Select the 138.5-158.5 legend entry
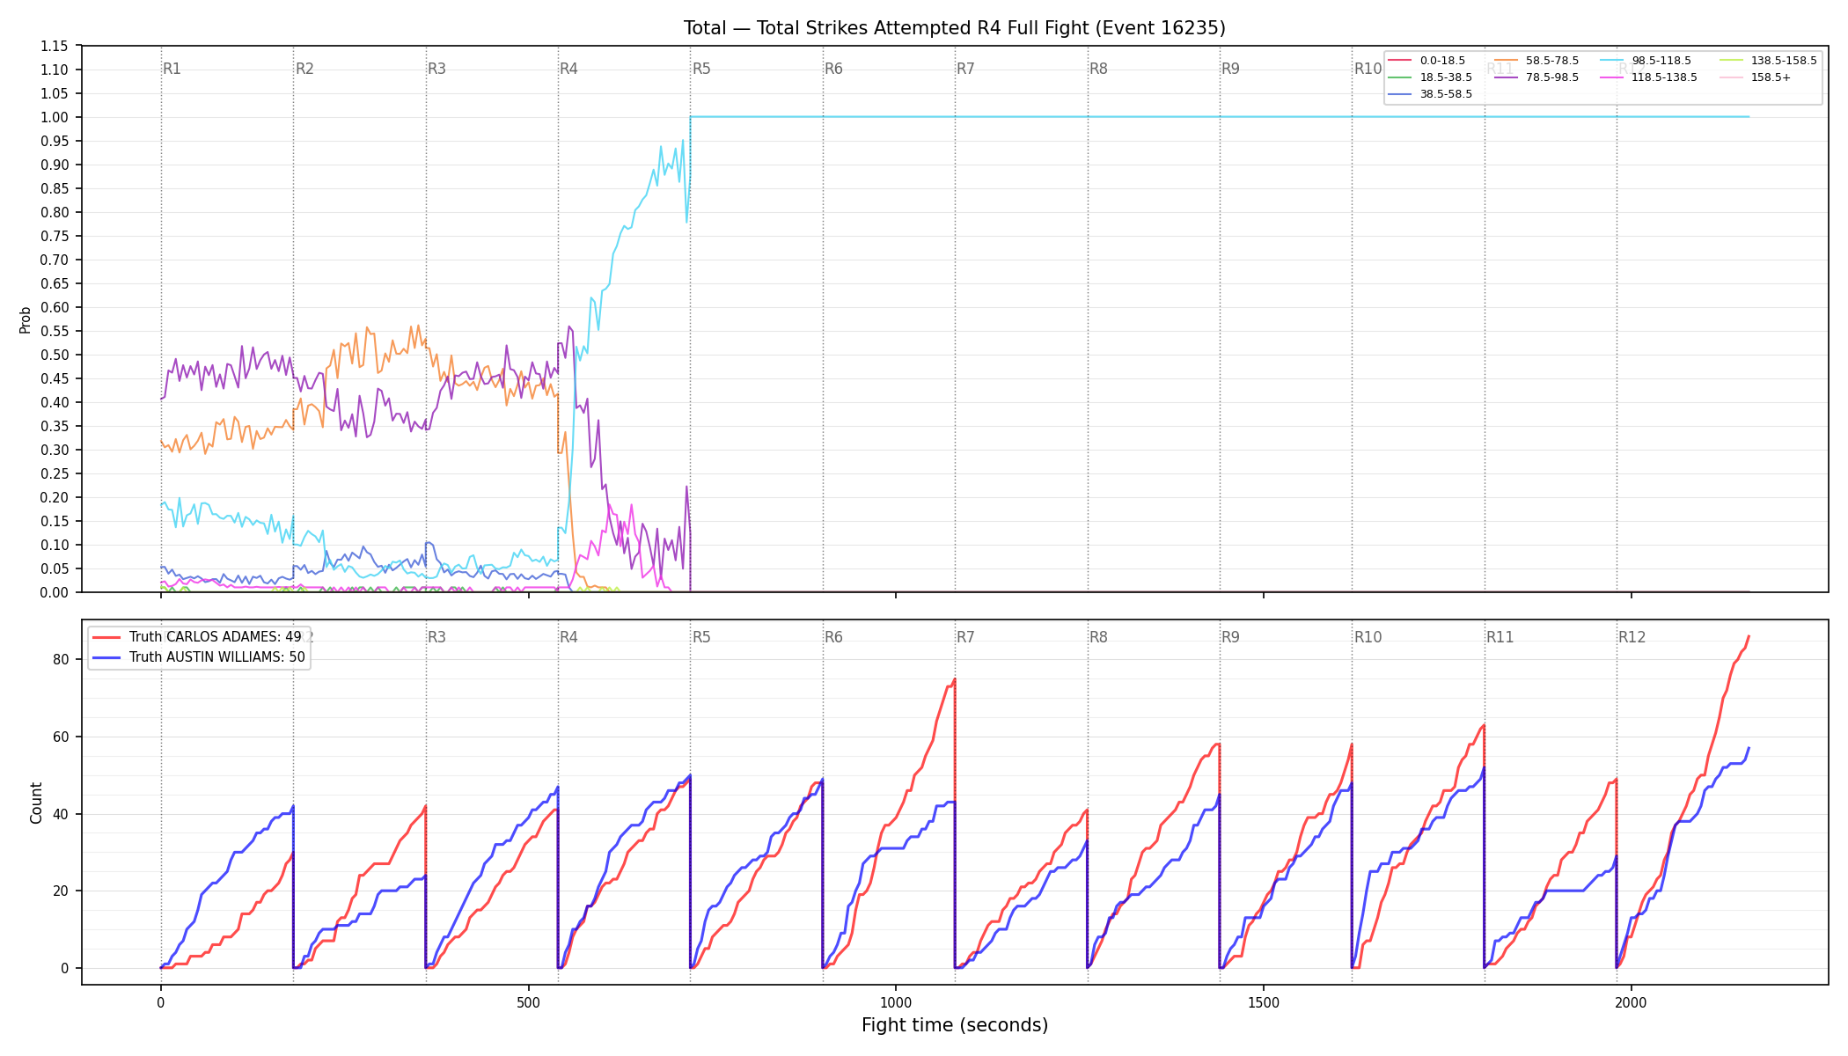The height and width of the screenshot is (1056, 1848). click(x=1767, y=61)
